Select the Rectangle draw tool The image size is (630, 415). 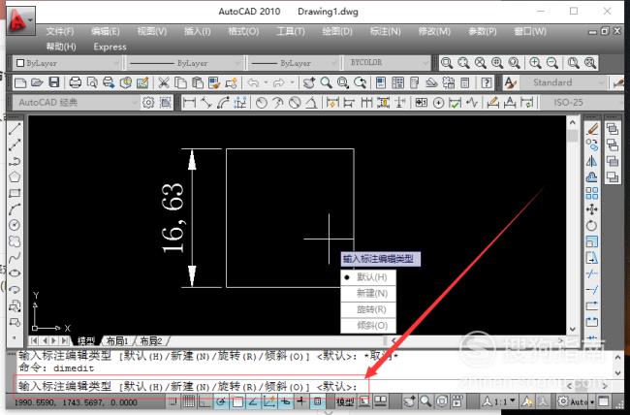tap(15, 193)
